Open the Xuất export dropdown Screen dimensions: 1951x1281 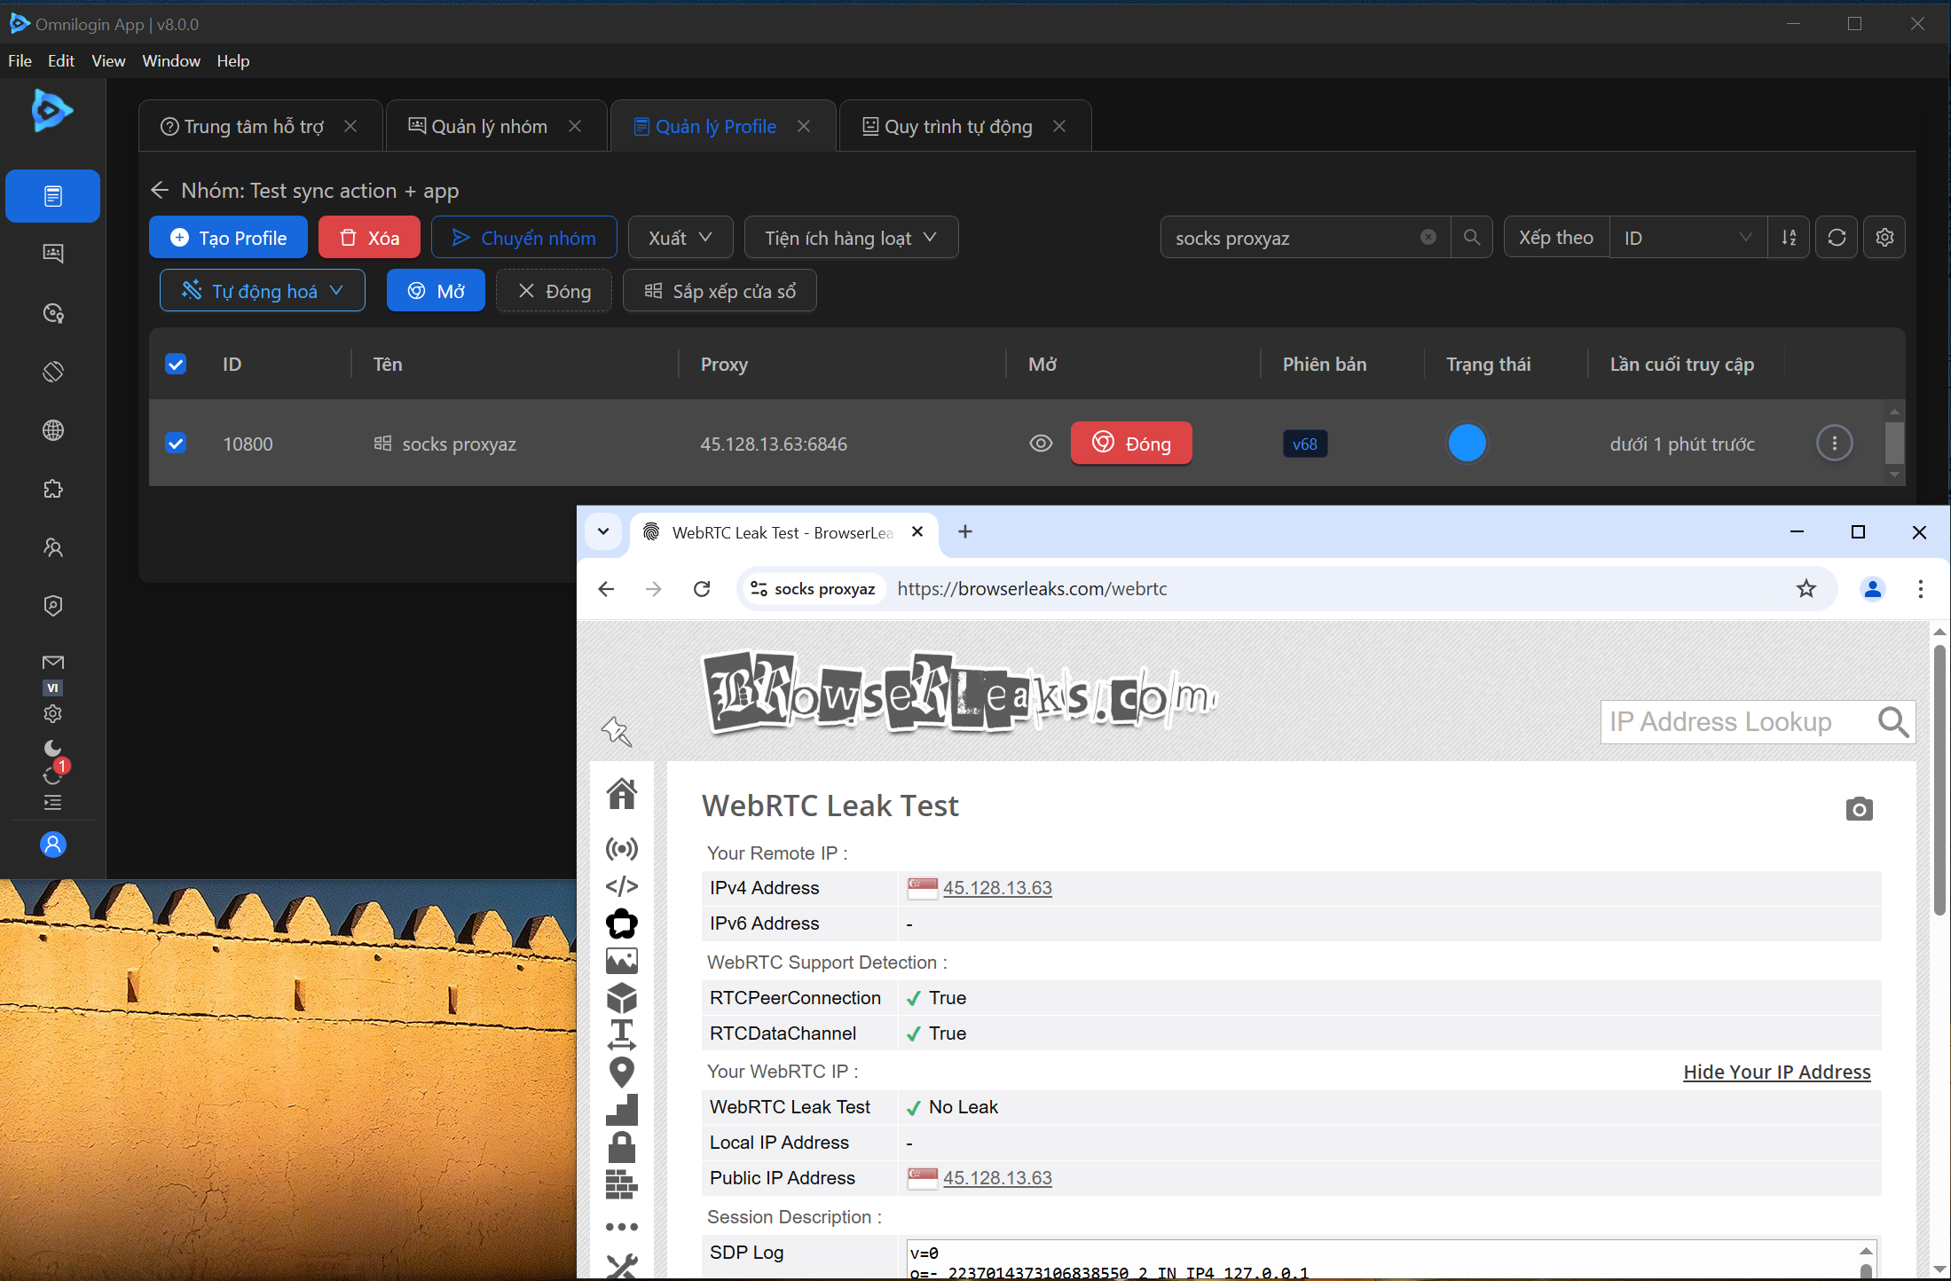pyautogui.click(x=680, y=238)
